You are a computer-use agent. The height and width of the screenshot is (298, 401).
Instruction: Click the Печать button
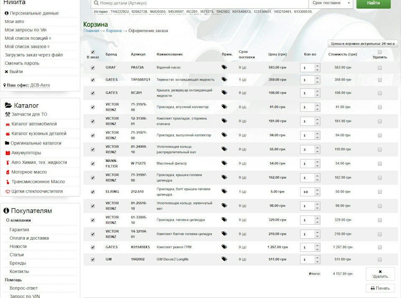380,288
